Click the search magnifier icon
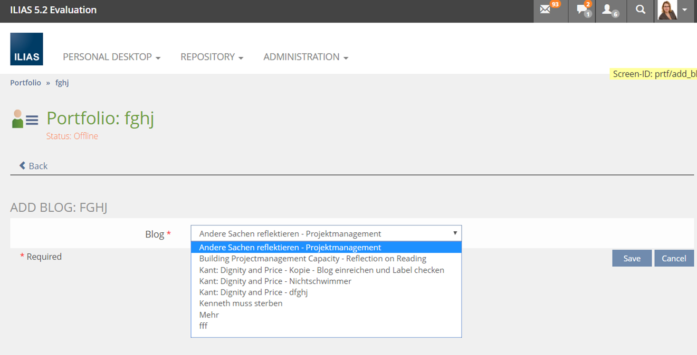 pos(641,10)
